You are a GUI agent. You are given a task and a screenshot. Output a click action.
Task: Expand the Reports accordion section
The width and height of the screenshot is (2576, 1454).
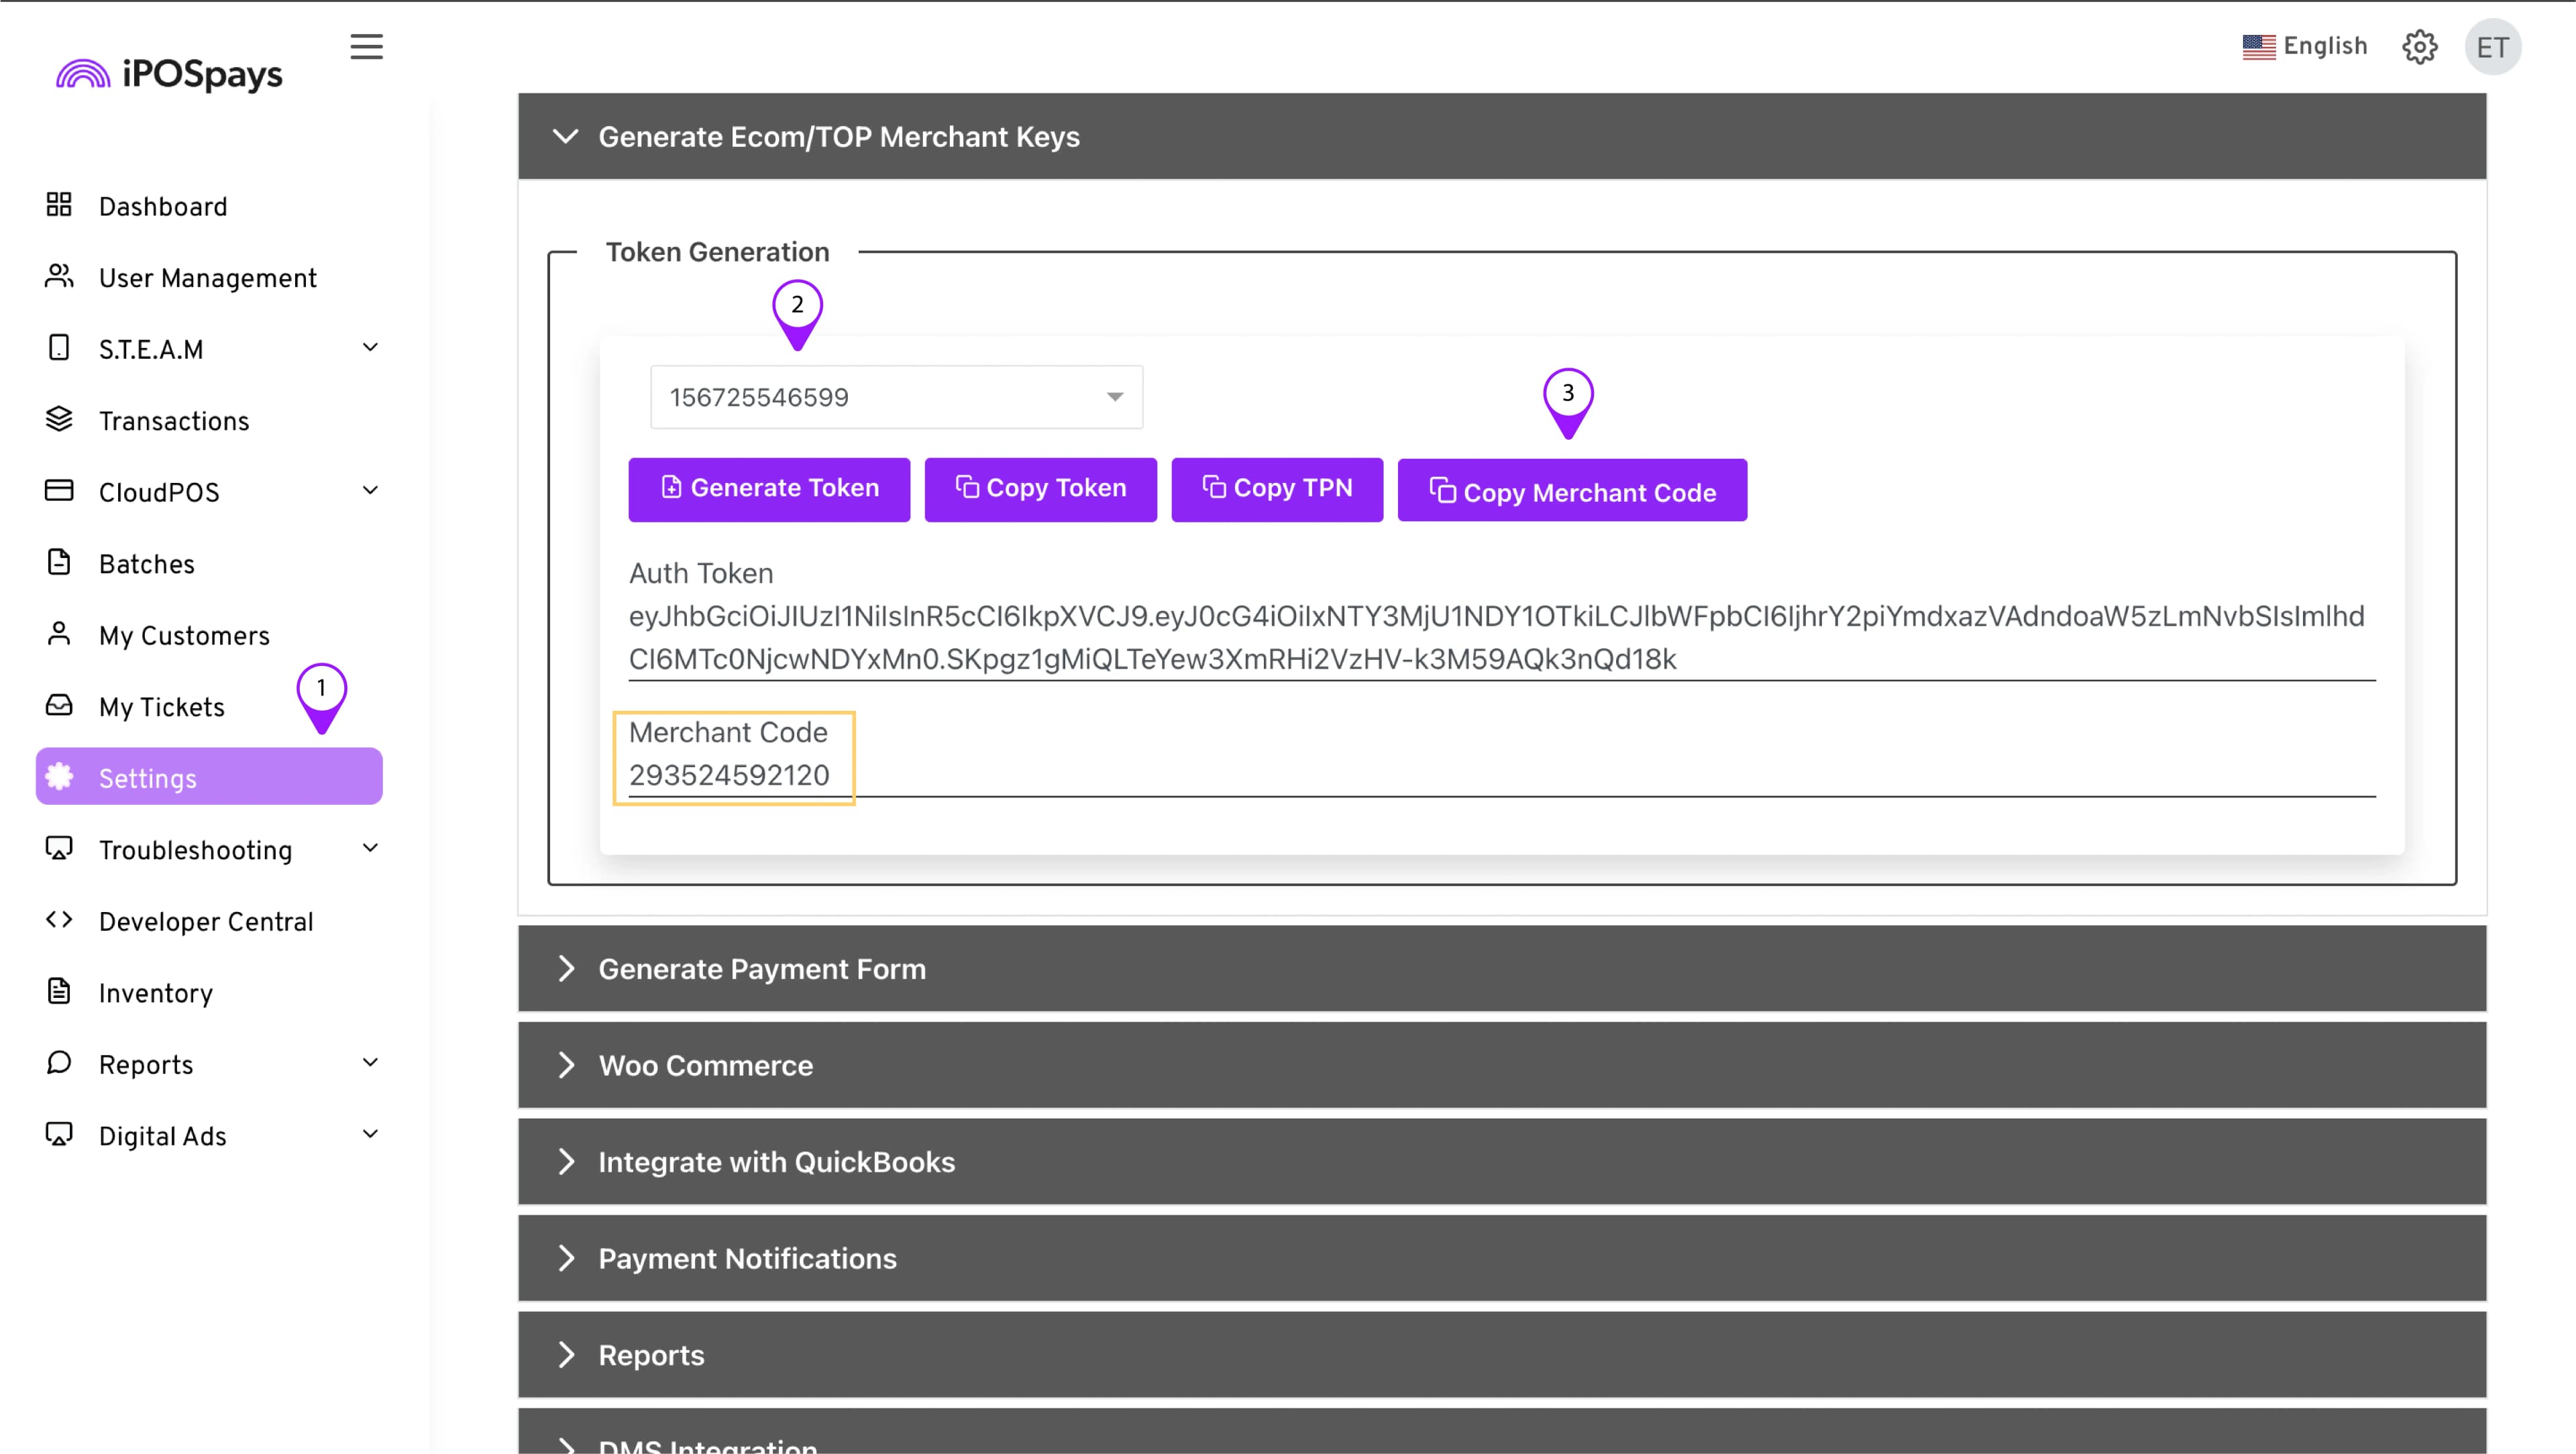click(1502, 1355)
